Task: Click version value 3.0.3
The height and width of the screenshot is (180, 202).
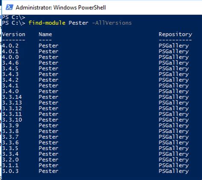Action: click(x=10, y=171)
